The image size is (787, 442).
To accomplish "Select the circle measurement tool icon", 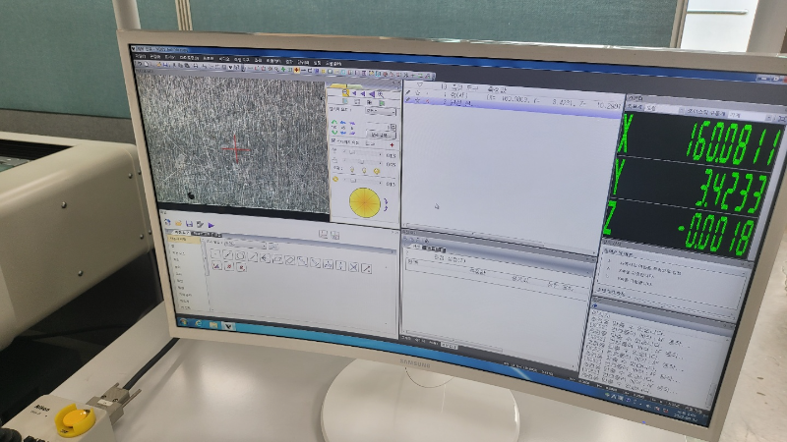I will click(x=240, y=255).
